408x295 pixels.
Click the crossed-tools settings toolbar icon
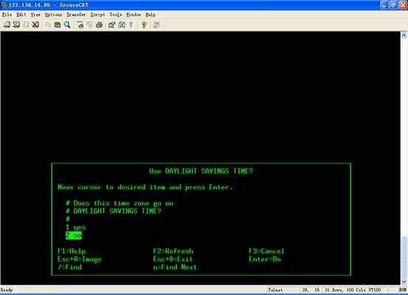(122, 25)
